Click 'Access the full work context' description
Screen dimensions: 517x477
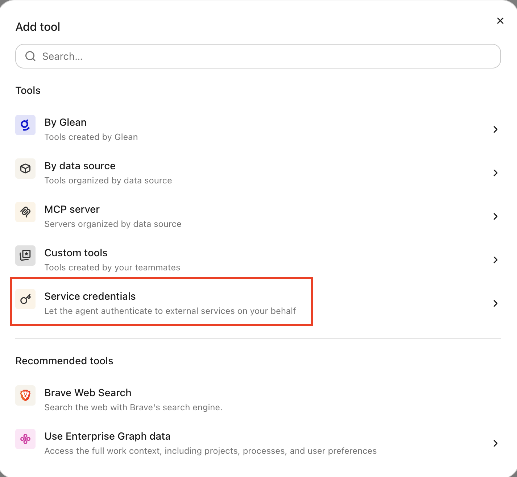point(210,451)
